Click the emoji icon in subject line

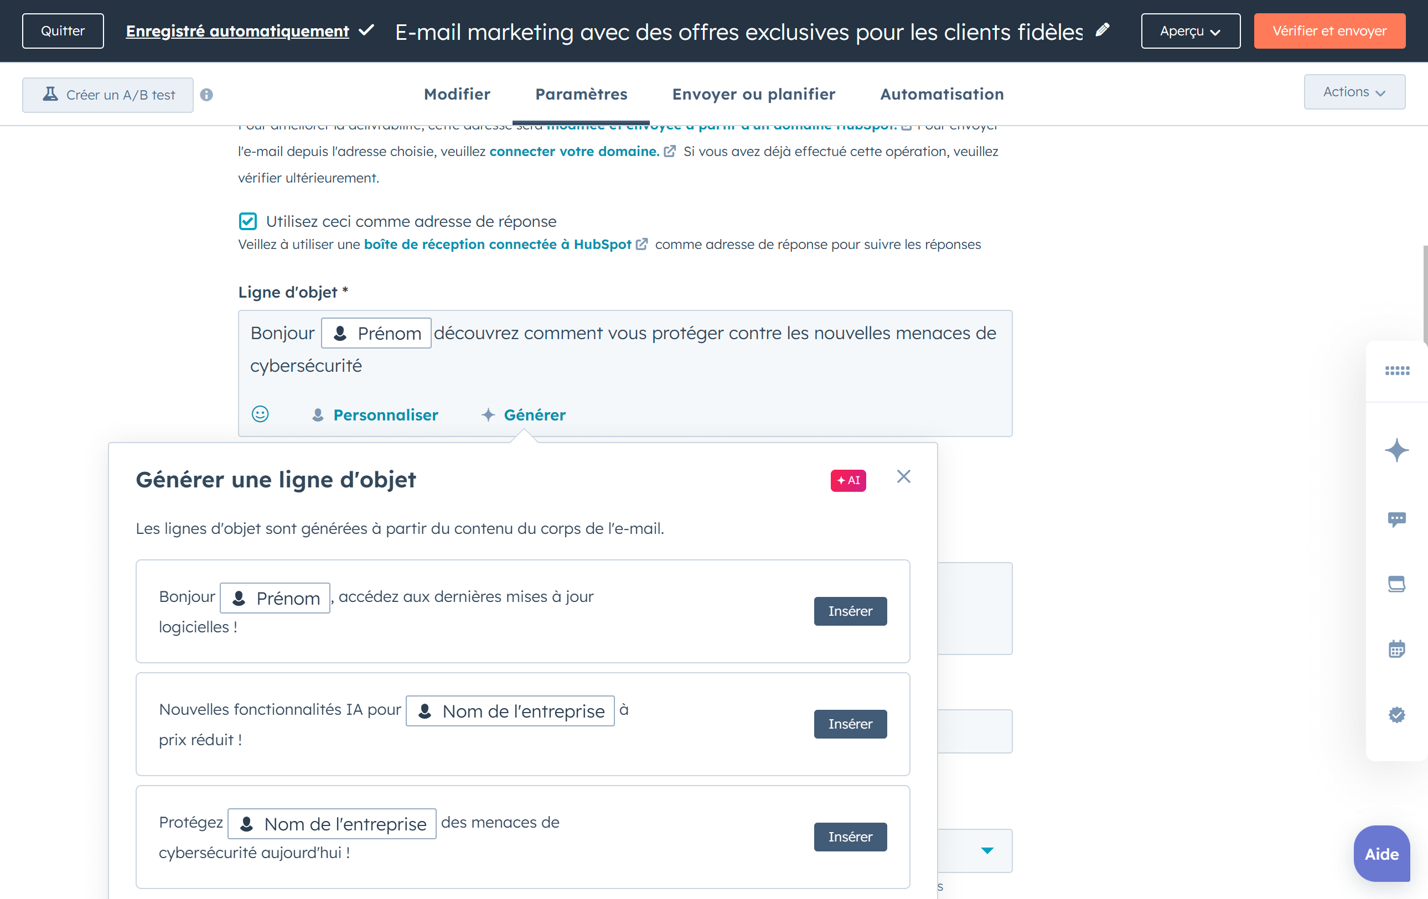[261, 414]
